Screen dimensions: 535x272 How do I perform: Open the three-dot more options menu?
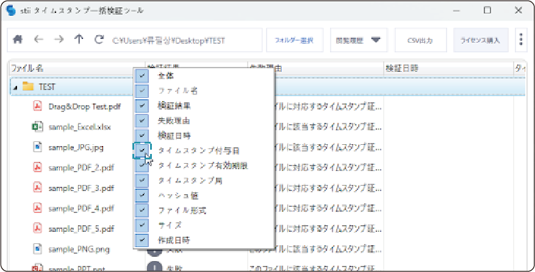520,40
